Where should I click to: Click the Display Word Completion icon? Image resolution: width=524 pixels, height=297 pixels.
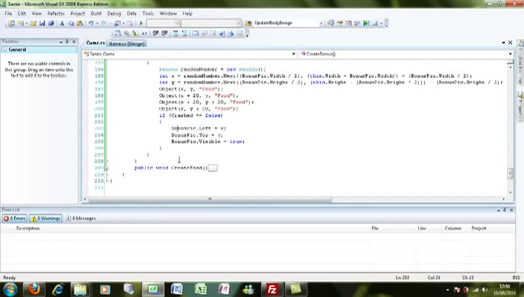(x=144, y=33)
